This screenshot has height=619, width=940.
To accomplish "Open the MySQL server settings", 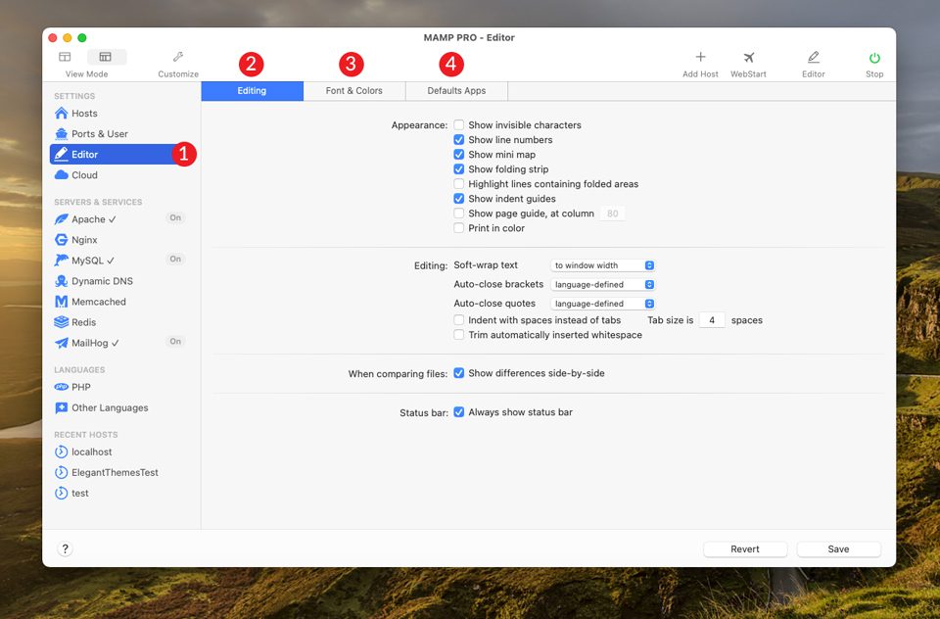I will click(x=78, y=260).
